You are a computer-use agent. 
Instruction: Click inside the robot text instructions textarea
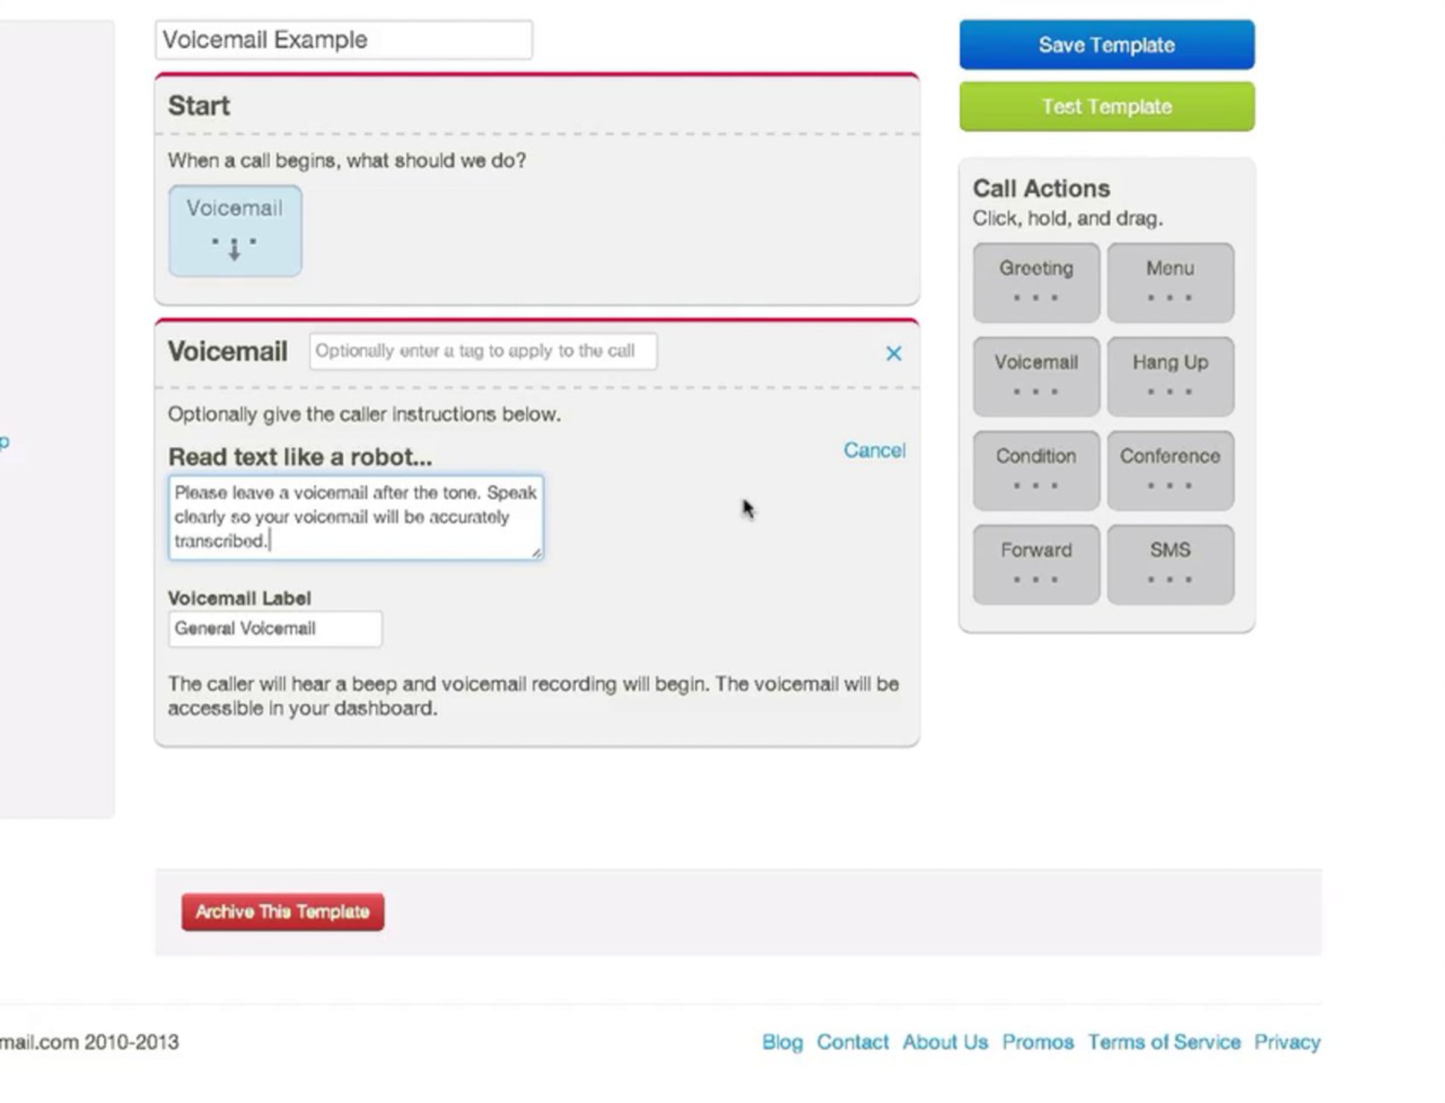pyautogui.click(x=356, y=517)
